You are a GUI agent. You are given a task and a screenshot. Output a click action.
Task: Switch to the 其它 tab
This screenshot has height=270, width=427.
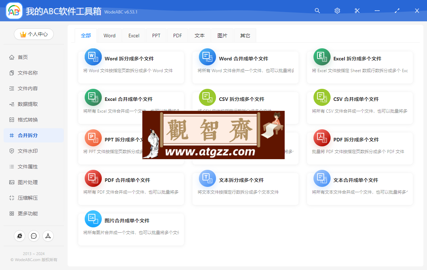pyautogui.click(x=245, y=36)
